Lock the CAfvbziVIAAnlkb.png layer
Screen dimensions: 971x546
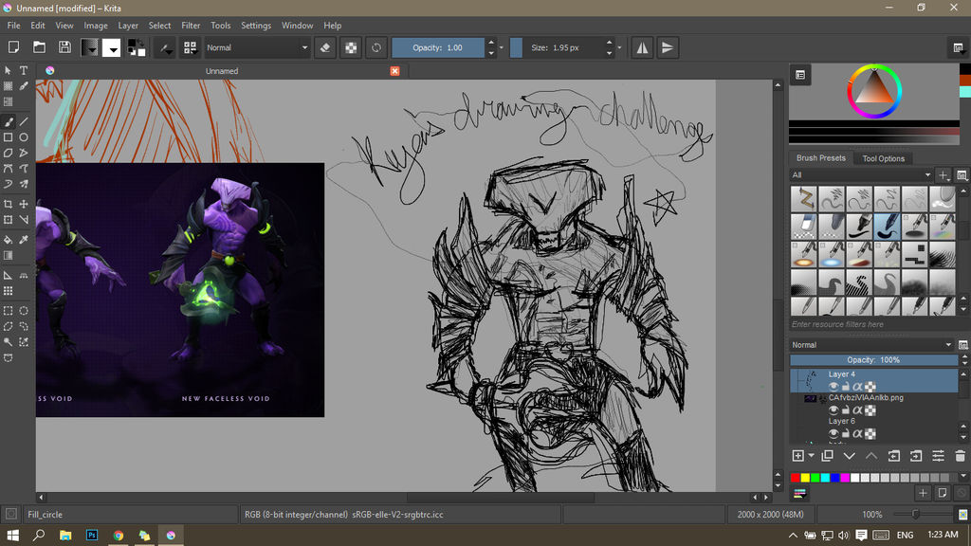[845, 409]
